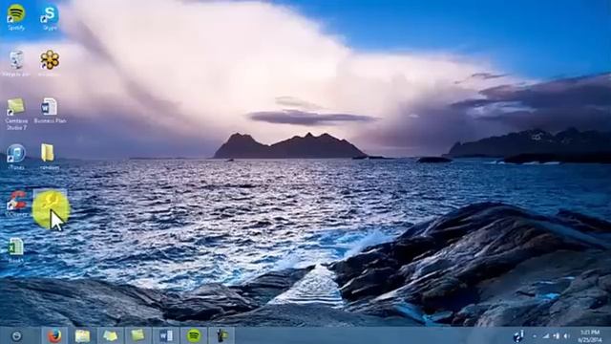Select the iTunes desktop shortcut

pyautogui.click(x=16, y=157)
